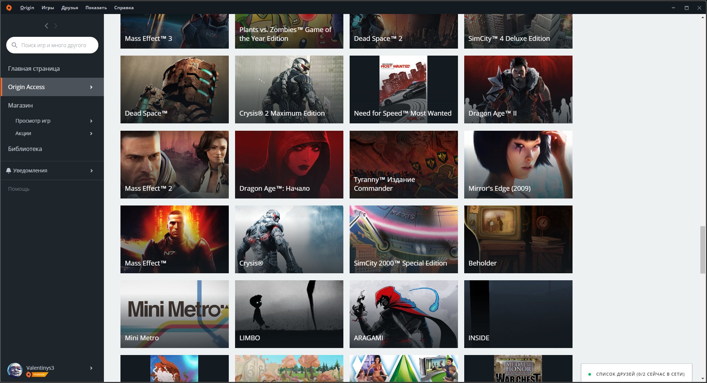Expand the Origin Access submenu arrow

click(91, 87)
